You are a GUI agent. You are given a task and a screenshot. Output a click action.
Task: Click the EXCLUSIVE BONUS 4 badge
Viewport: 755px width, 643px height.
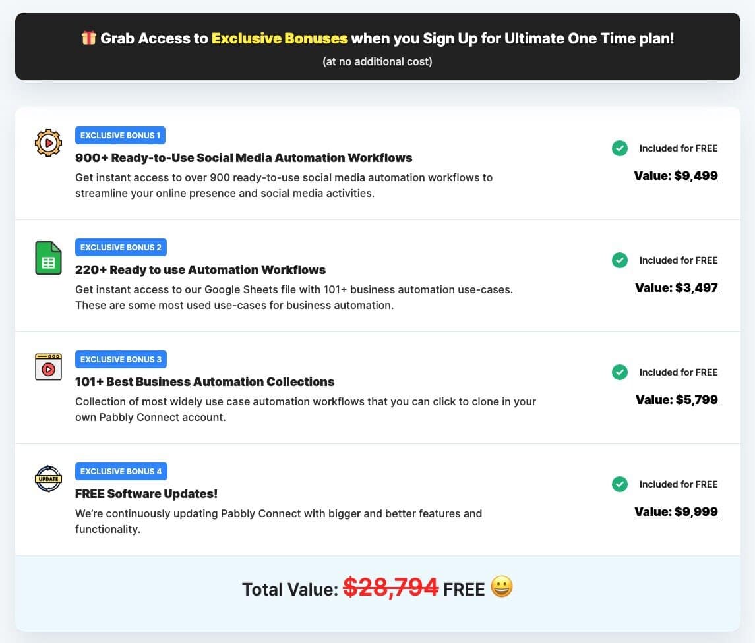[121, 472]
